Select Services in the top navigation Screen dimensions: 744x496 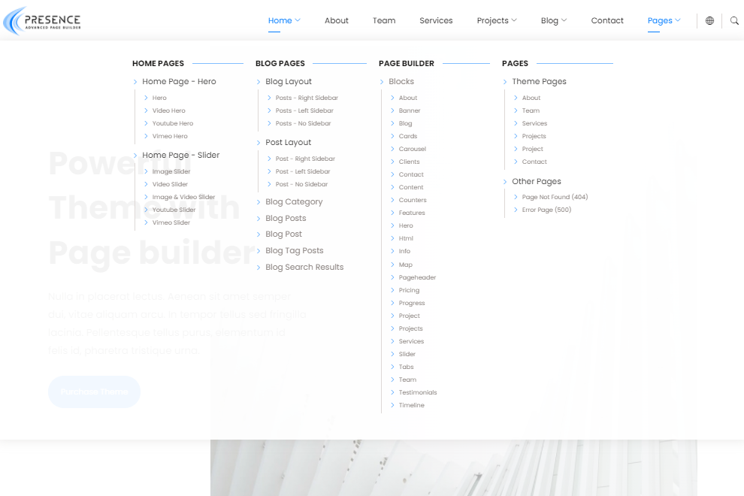[x=436, y=20]
